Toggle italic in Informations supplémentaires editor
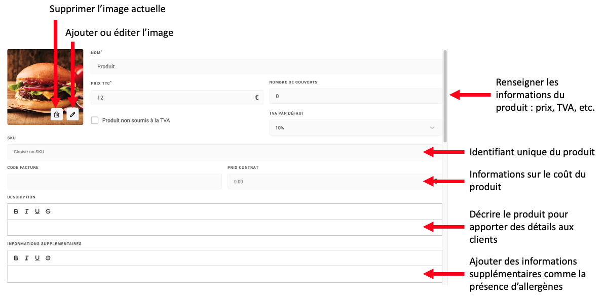The height and width of the screenshot is (303, 604). 27,258
